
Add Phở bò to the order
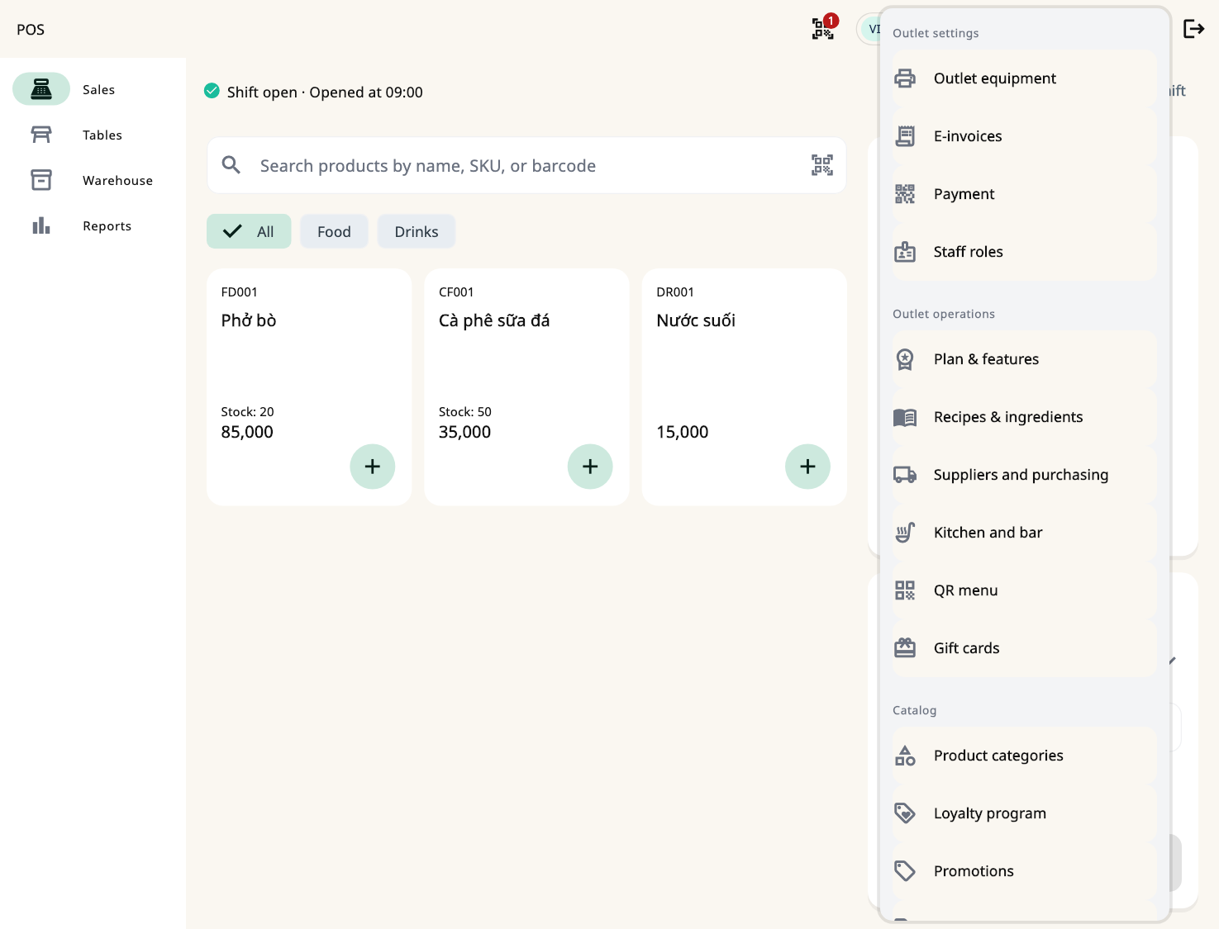coord(373,467)
